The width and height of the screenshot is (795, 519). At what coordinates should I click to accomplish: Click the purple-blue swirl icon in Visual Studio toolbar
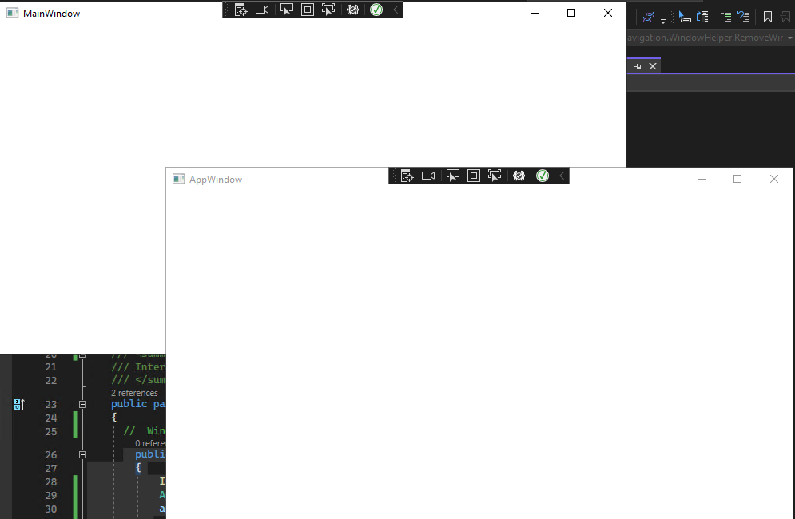click(648, 17)
